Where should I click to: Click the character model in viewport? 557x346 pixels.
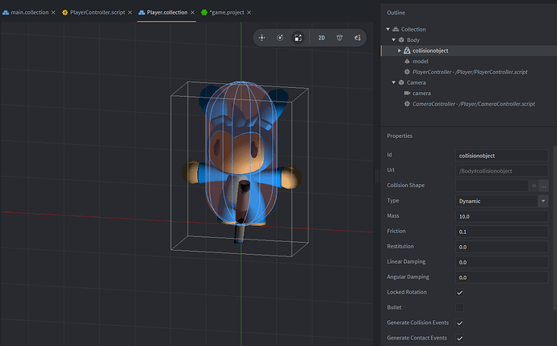[x=241, y=161]
